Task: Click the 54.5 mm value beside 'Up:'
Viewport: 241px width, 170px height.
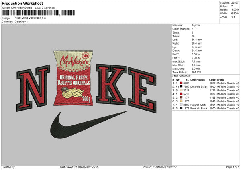Action: [x=197, y=47]
